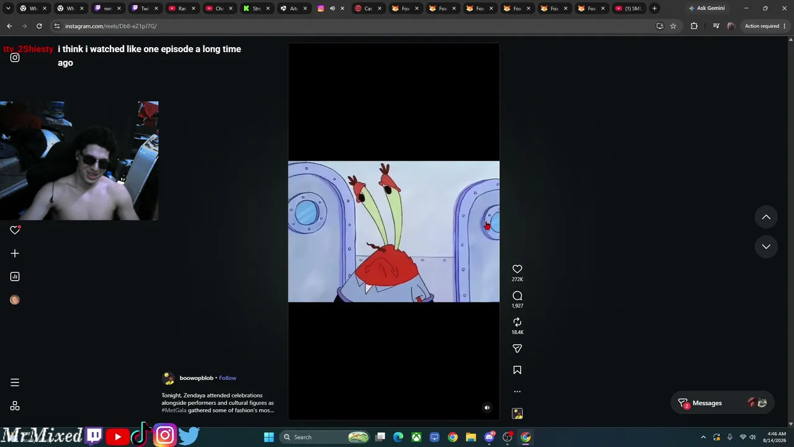Go to the previous reel
794x447 pixels.
point(766,217)
